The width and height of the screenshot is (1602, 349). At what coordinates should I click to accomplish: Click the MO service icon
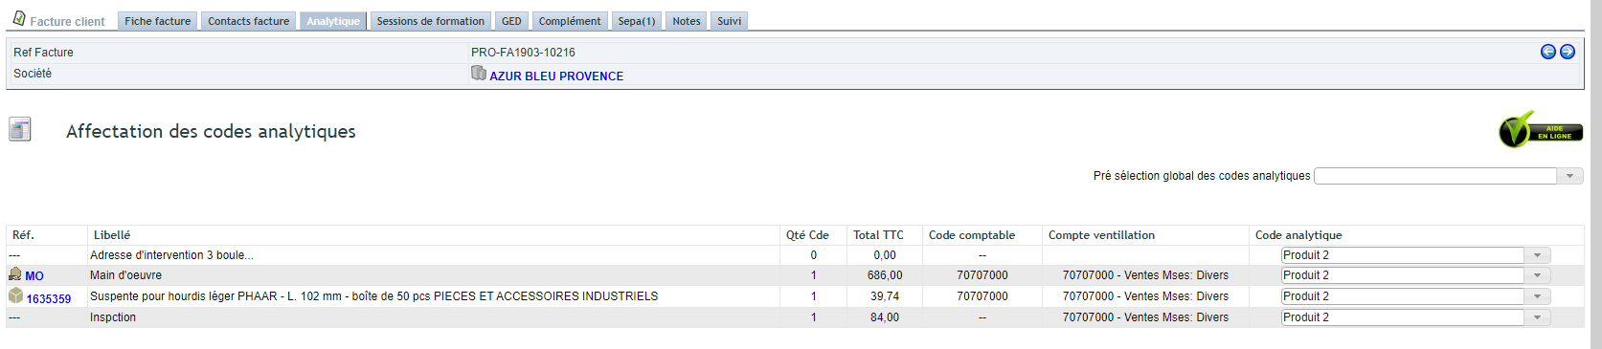15,273
